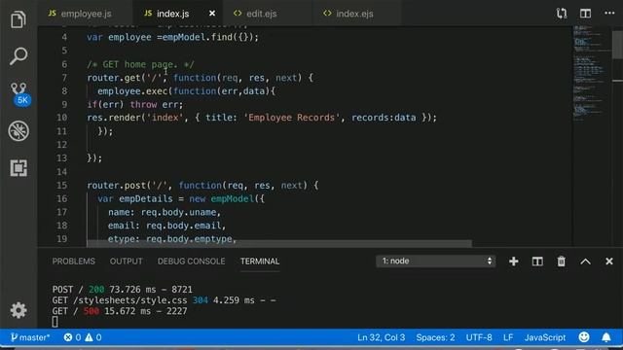Open the Extensions sidebar icon
The image size is (623, 350).
pos(18,168)
